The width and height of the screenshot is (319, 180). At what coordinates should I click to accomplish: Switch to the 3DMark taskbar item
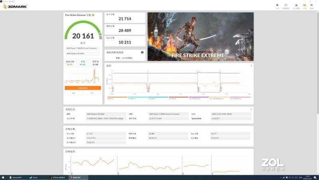pyautogui.click(x=58, y=178)
